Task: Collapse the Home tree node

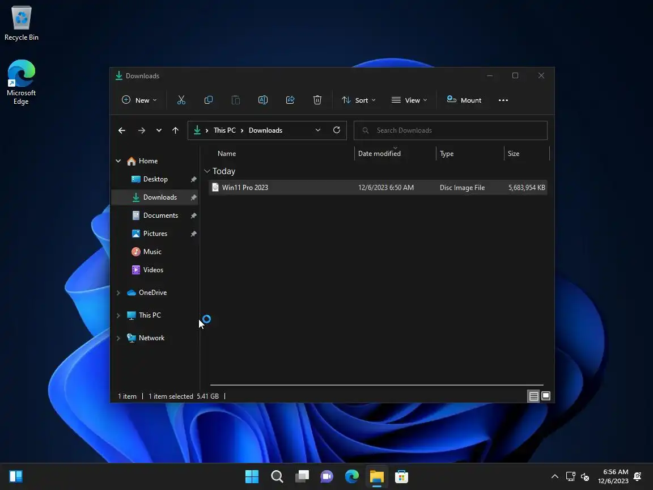Action: click(118, 161)
